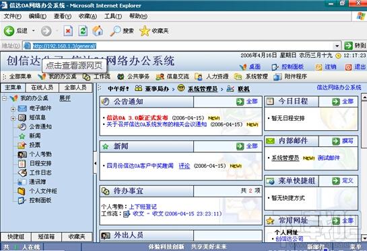The height and width of the screenshot is (251, 367).
Task: Open the 附件程序 navigation item
Action: tap(290, 77)
